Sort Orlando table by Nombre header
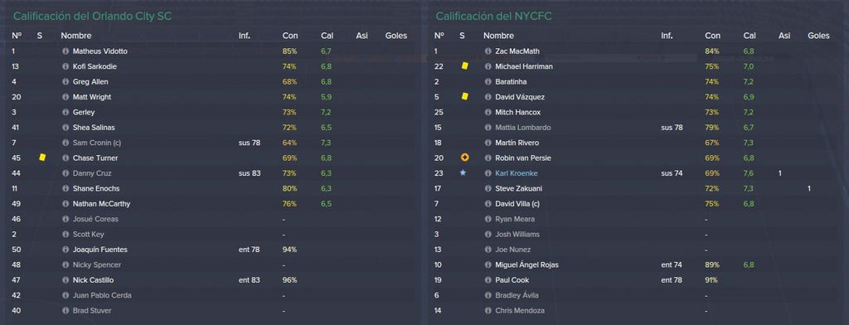This screenshot has height=325, width=849. pyautogui.click(x=75, y=36)
